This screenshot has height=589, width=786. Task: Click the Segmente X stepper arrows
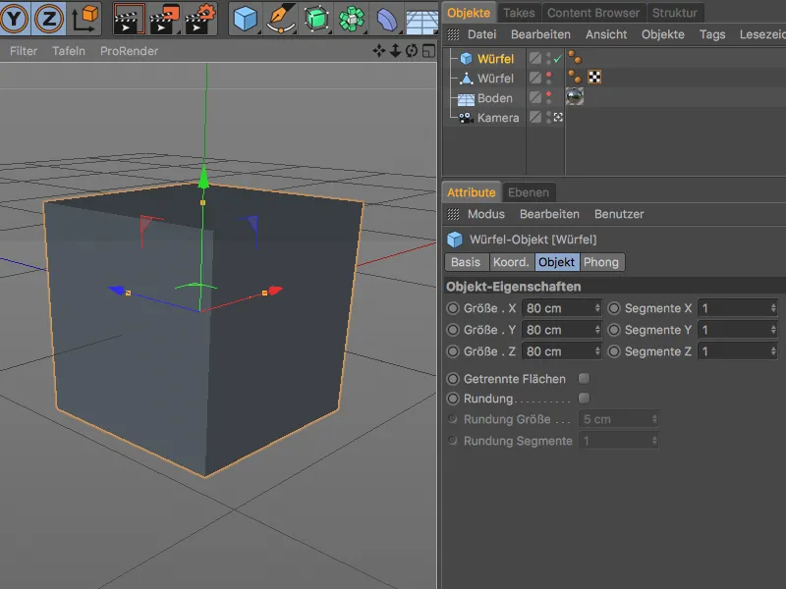[773, 308]
